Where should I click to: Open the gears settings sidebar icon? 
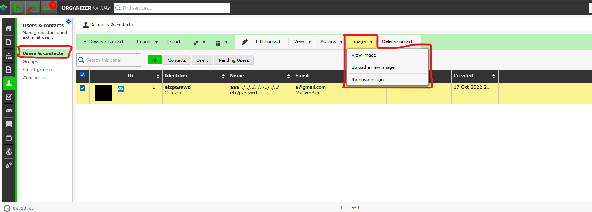click(9, 165)
